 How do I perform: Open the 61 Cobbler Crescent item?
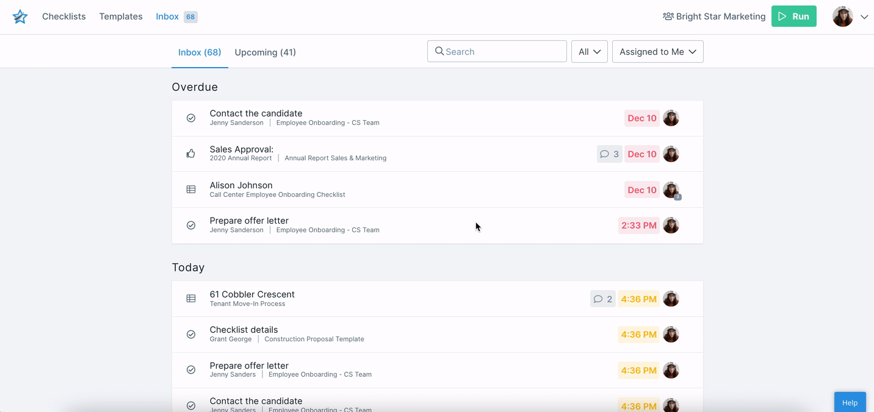[438, 299]
